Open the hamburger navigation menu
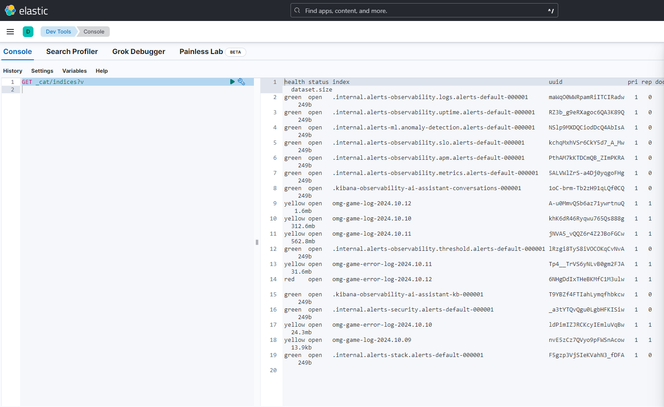 pyautogui.click(x=10, y=32)
